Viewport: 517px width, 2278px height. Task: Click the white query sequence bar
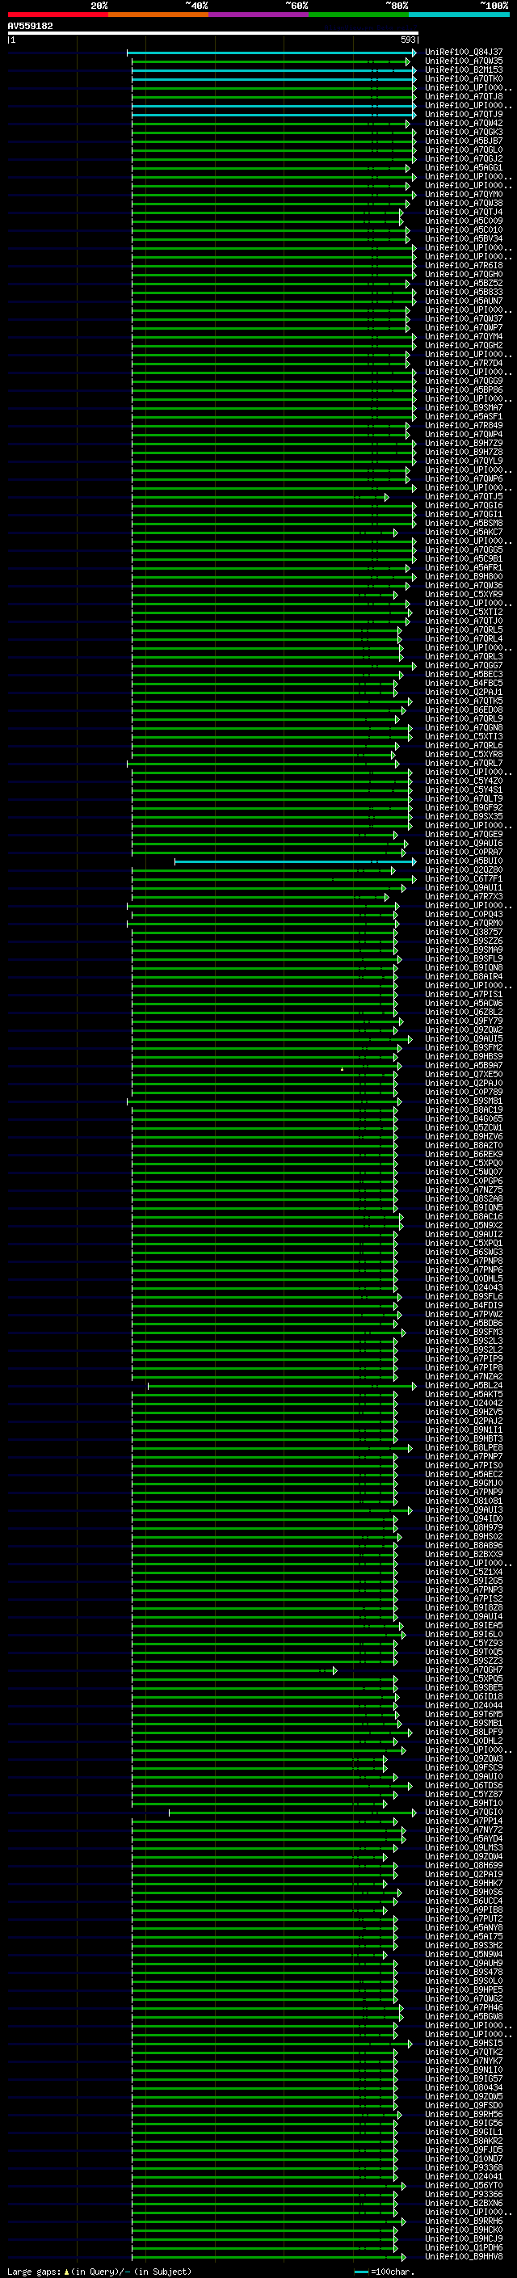(213, 32)
